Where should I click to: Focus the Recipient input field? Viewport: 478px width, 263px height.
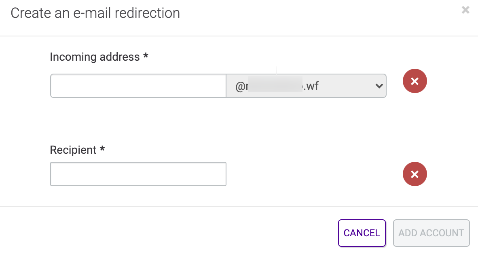tap(138, 174)
